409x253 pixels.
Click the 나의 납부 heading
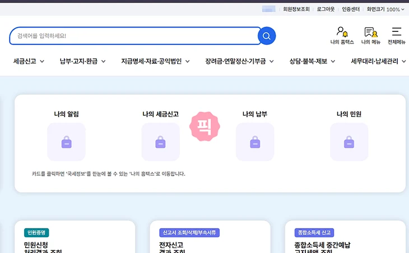click(x=255, y=114)
